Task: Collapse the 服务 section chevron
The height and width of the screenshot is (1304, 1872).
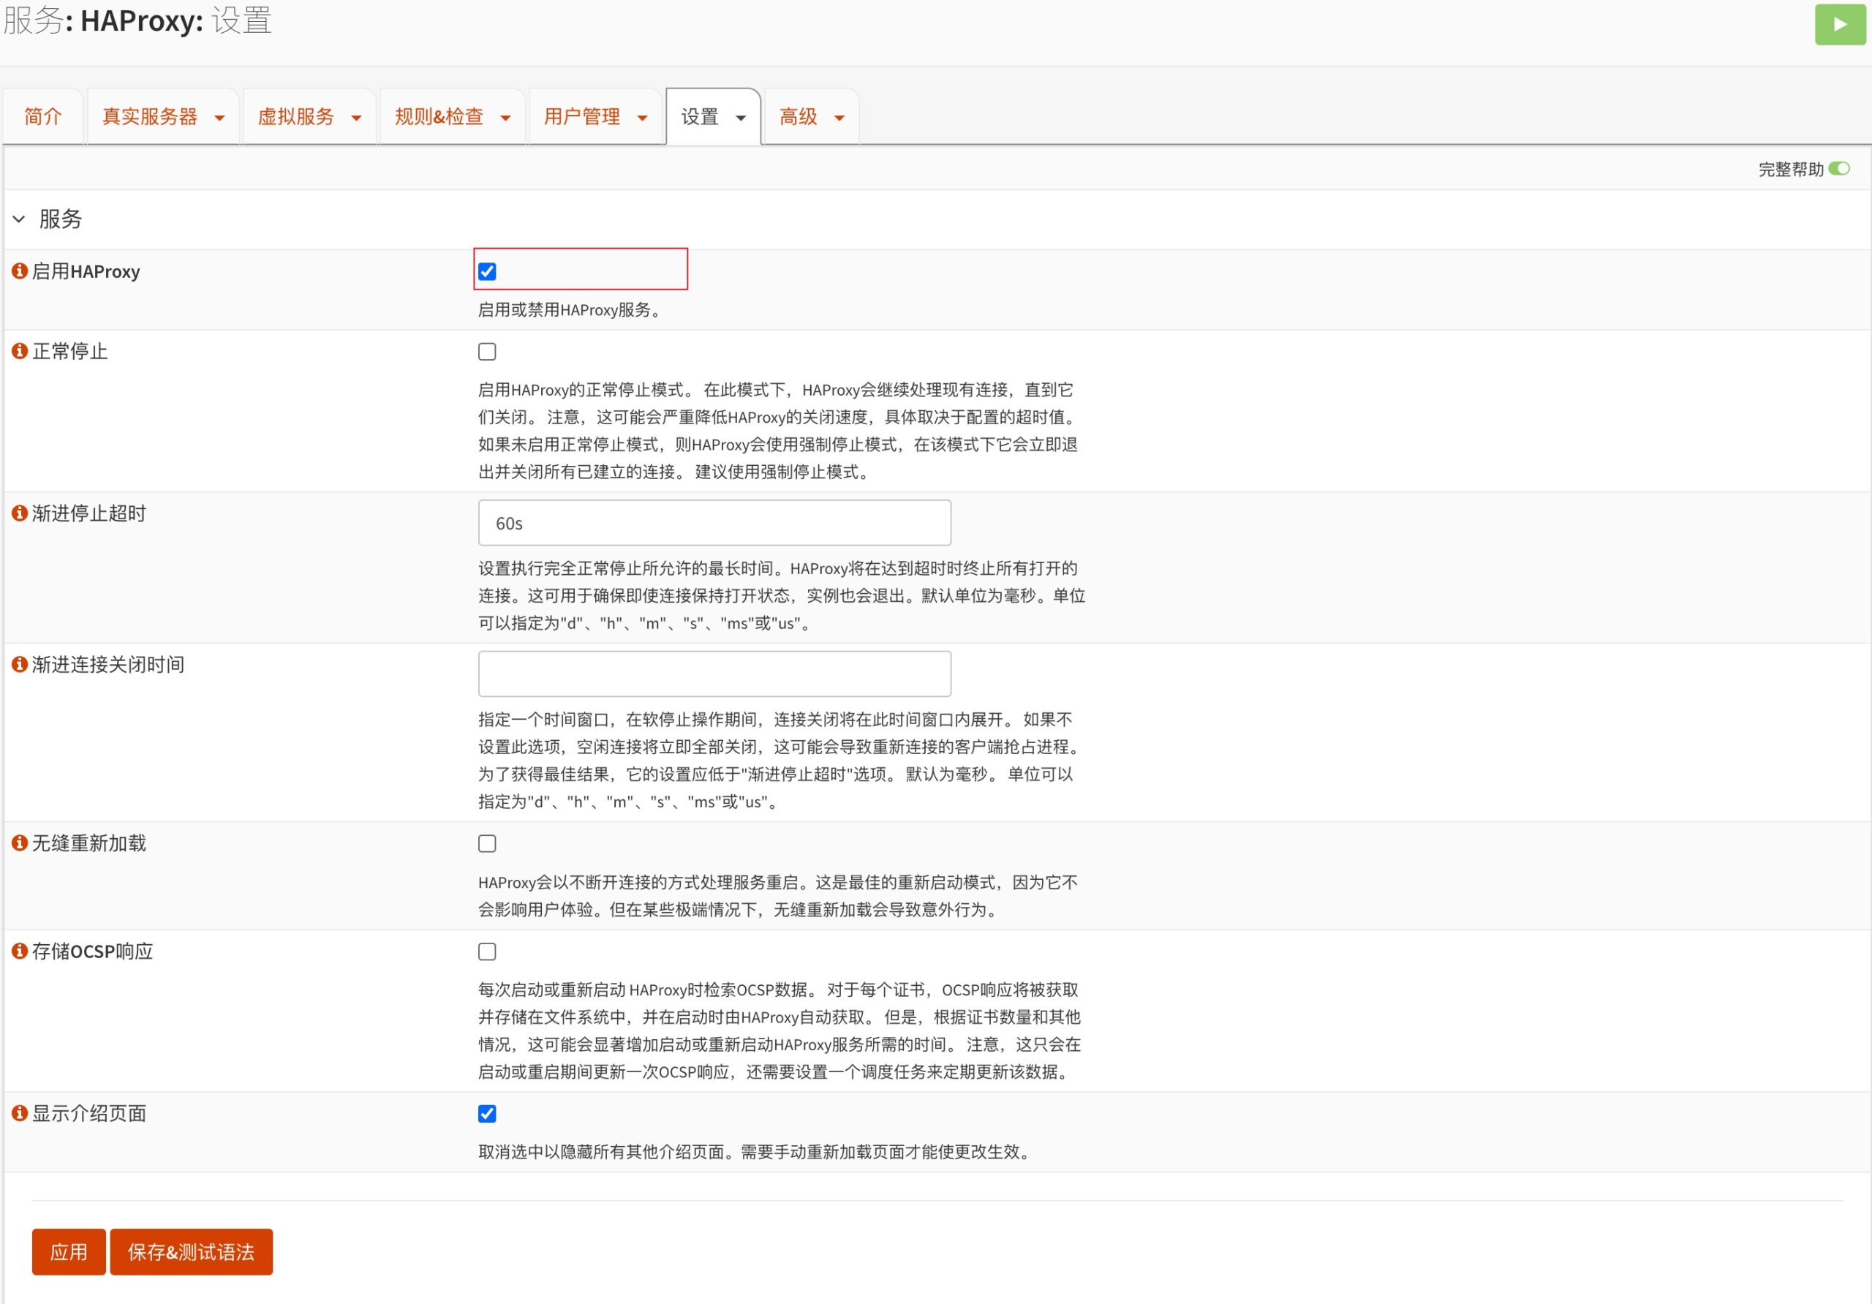Action: pos(19,219)
